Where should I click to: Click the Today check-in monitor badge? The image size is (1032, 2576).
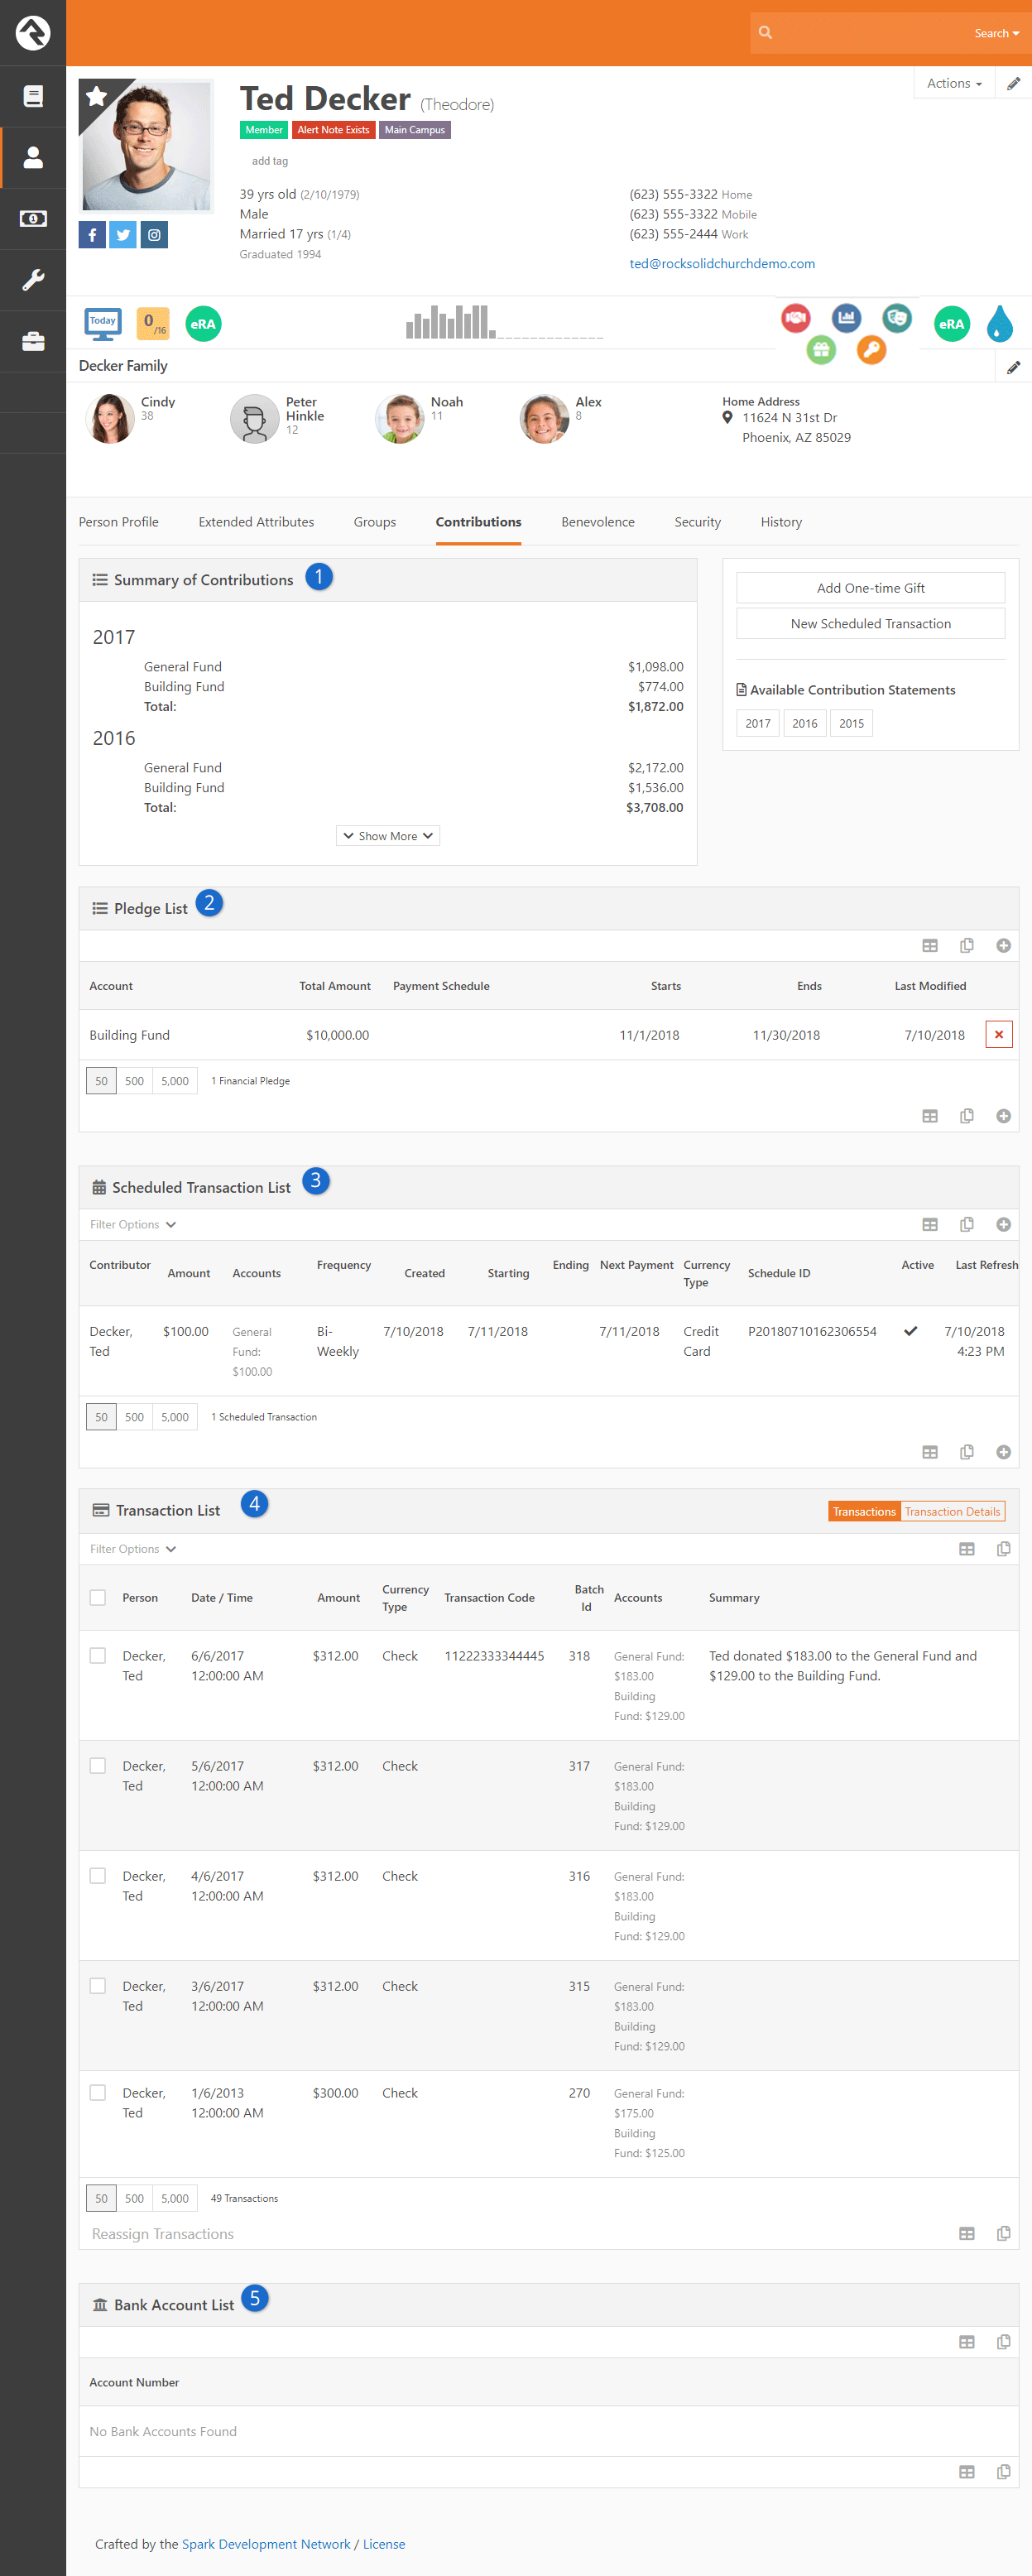tap(103, 323)
